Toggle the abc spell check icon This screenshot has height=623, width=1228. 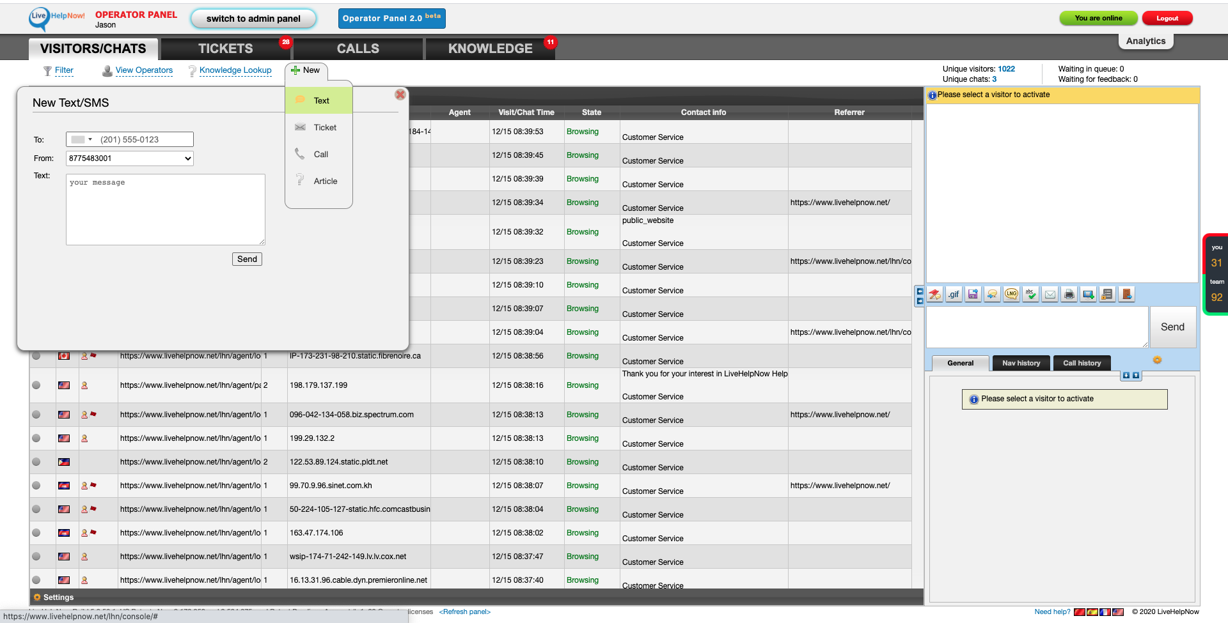click(1030, 295)
